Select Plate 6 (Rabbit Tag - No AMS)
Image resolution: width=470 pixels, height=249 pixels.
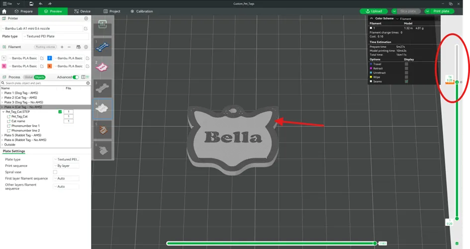(25, 140)
